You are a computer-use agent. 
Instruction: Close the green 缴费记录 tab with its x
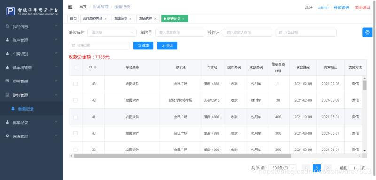coord(183,19)
